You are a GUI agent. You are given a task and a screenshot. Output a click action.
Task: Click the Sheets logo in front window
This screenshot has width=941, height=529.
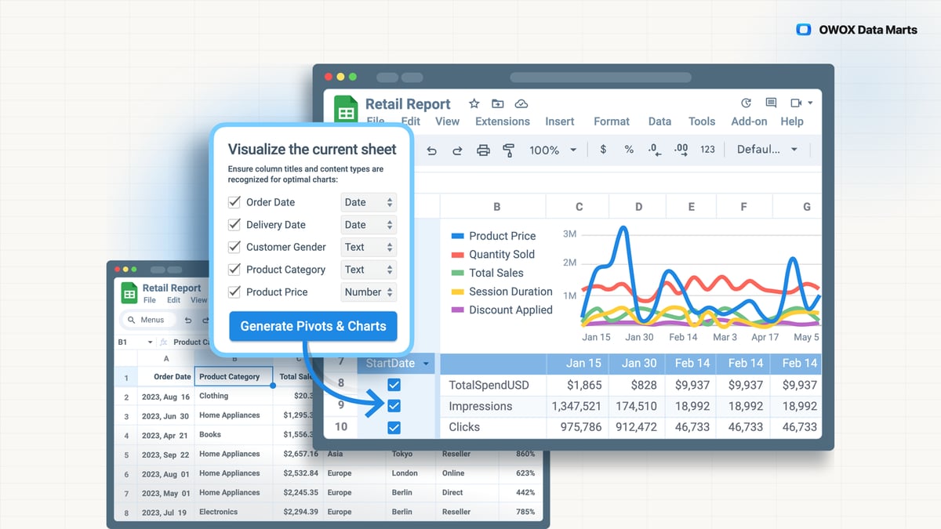point(346,111)
